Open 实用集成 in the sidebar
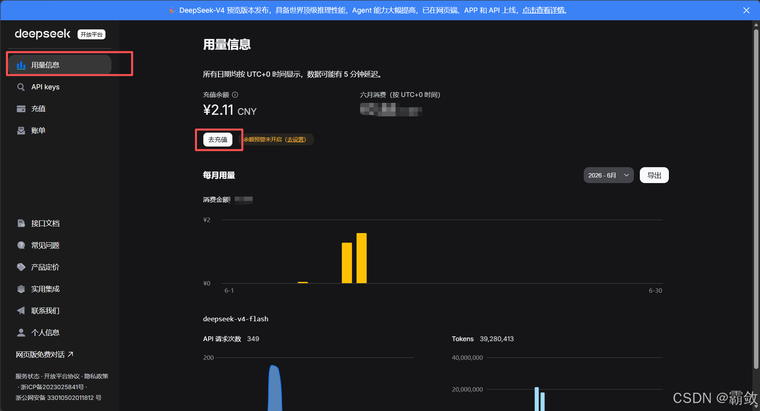Viewport: 760px width, 411px height. [x=59, y=289]
